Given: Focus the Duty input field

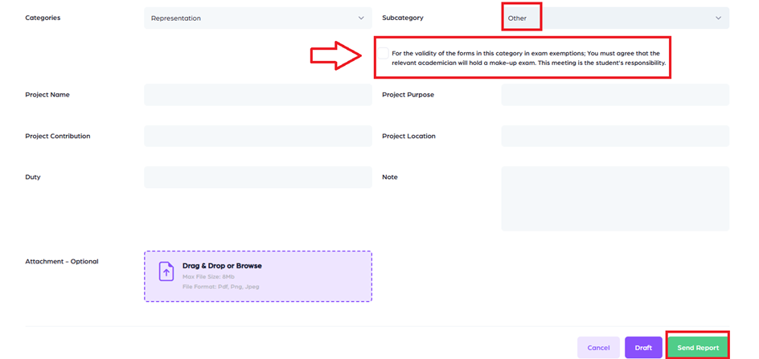Looking at the screenshot, I should [257, 177].
